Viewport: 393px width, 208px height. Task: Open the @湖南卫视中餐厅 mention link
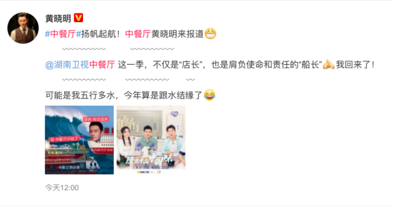(80, 65)
